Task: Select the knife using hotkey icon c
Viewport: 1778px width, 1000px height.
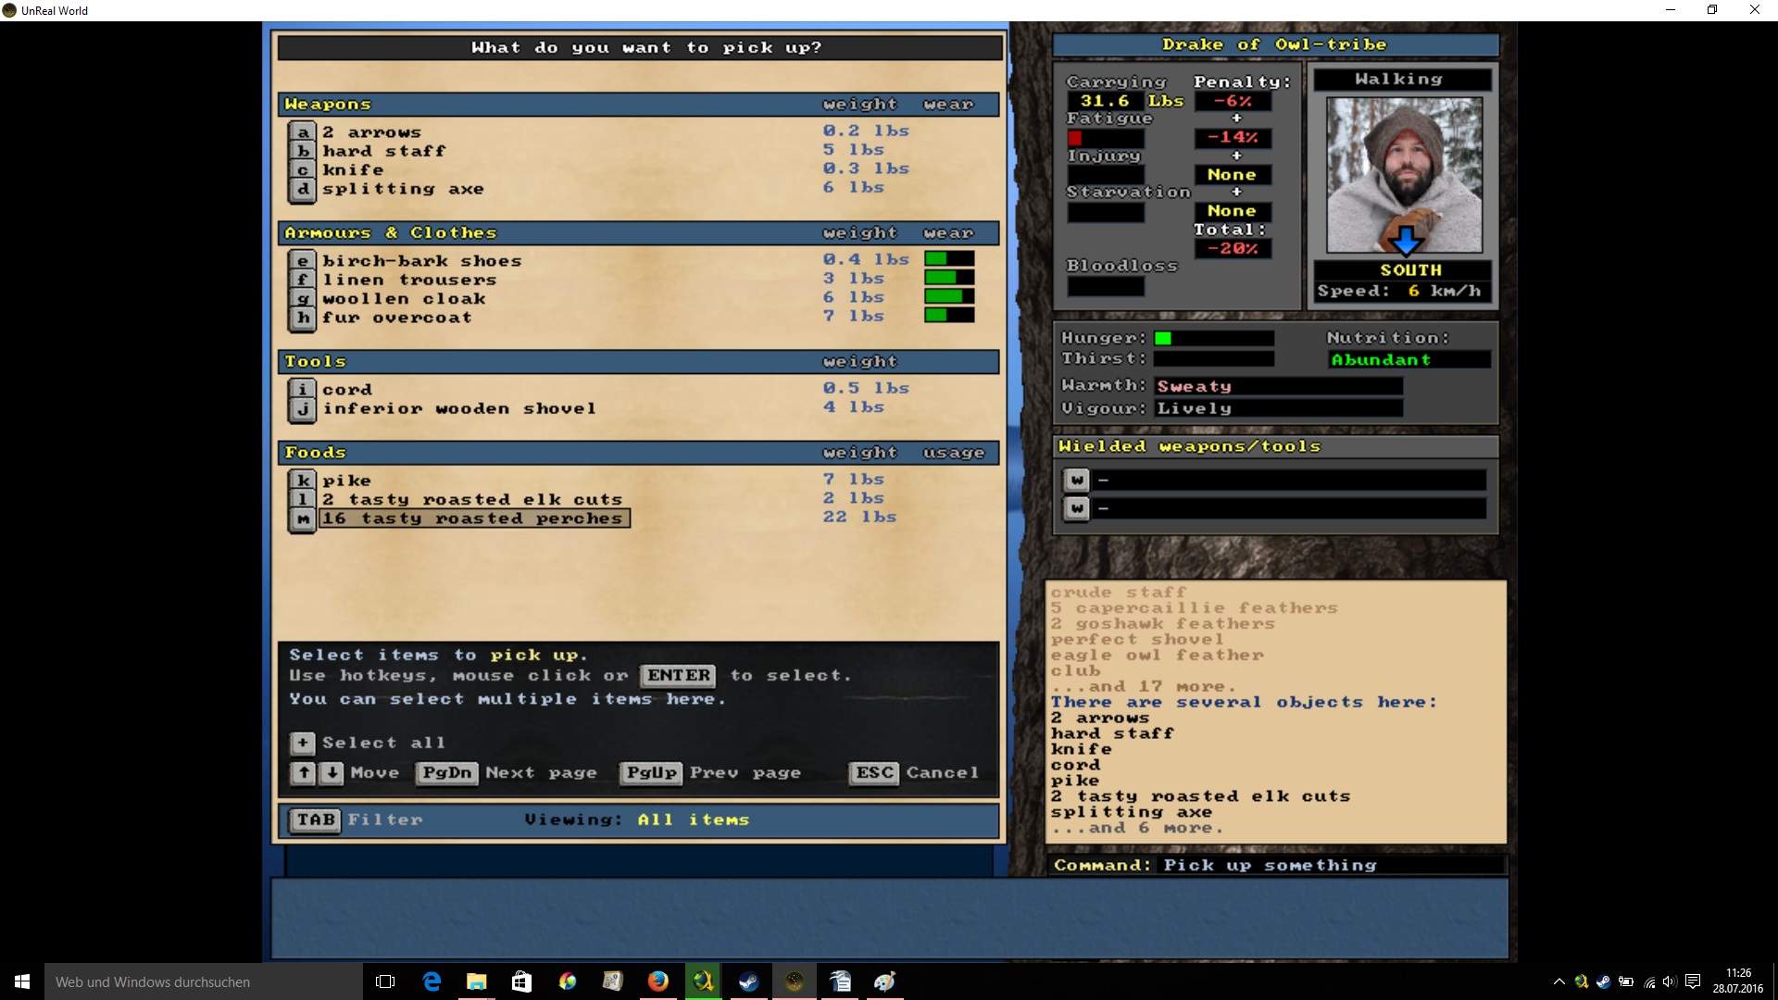Action: point(302,170)
